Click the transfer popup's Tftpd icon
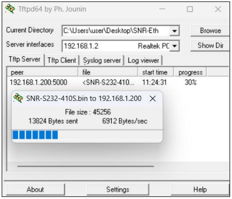The height and width of the screenshot is (199, 232). 18,98
